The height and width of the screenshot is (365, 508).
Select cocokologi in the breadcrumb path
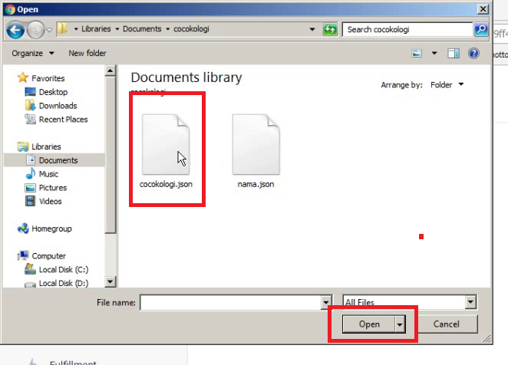pyautogui.click(x=191, y=29)
